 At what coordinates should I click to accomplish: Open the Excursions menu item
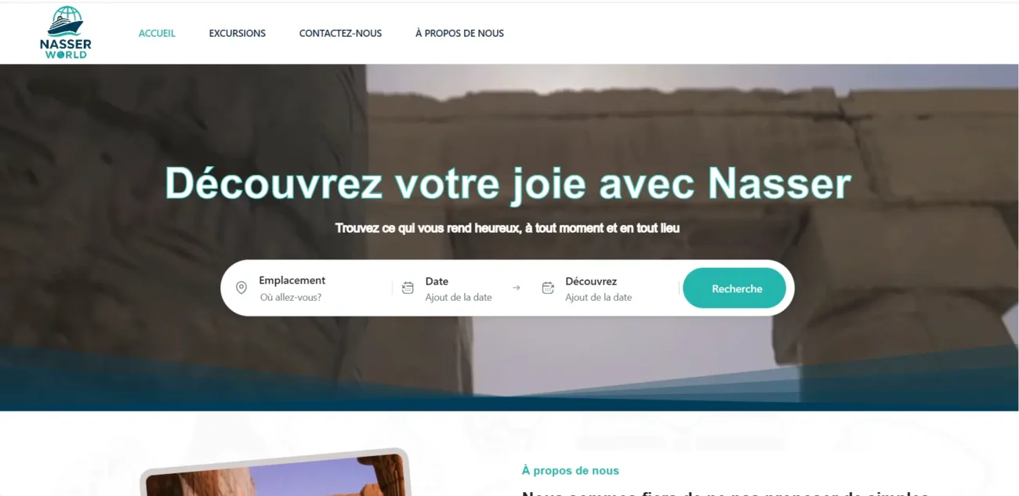tap(238, 33)
